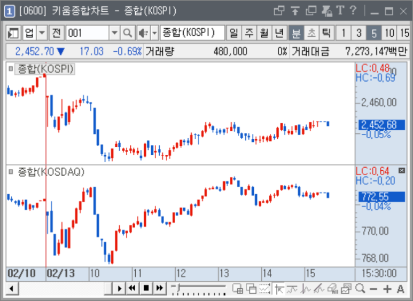
Task: Click the 종합(KOSDAQ) chart legend label
Action: coord(51,172)
